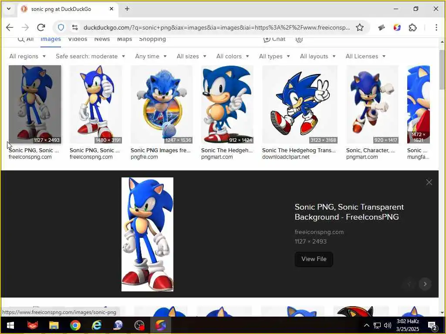446x334 pixels.
Task: Select the sonic png at DuckDuckGo tab
Action: click(68, 9)
